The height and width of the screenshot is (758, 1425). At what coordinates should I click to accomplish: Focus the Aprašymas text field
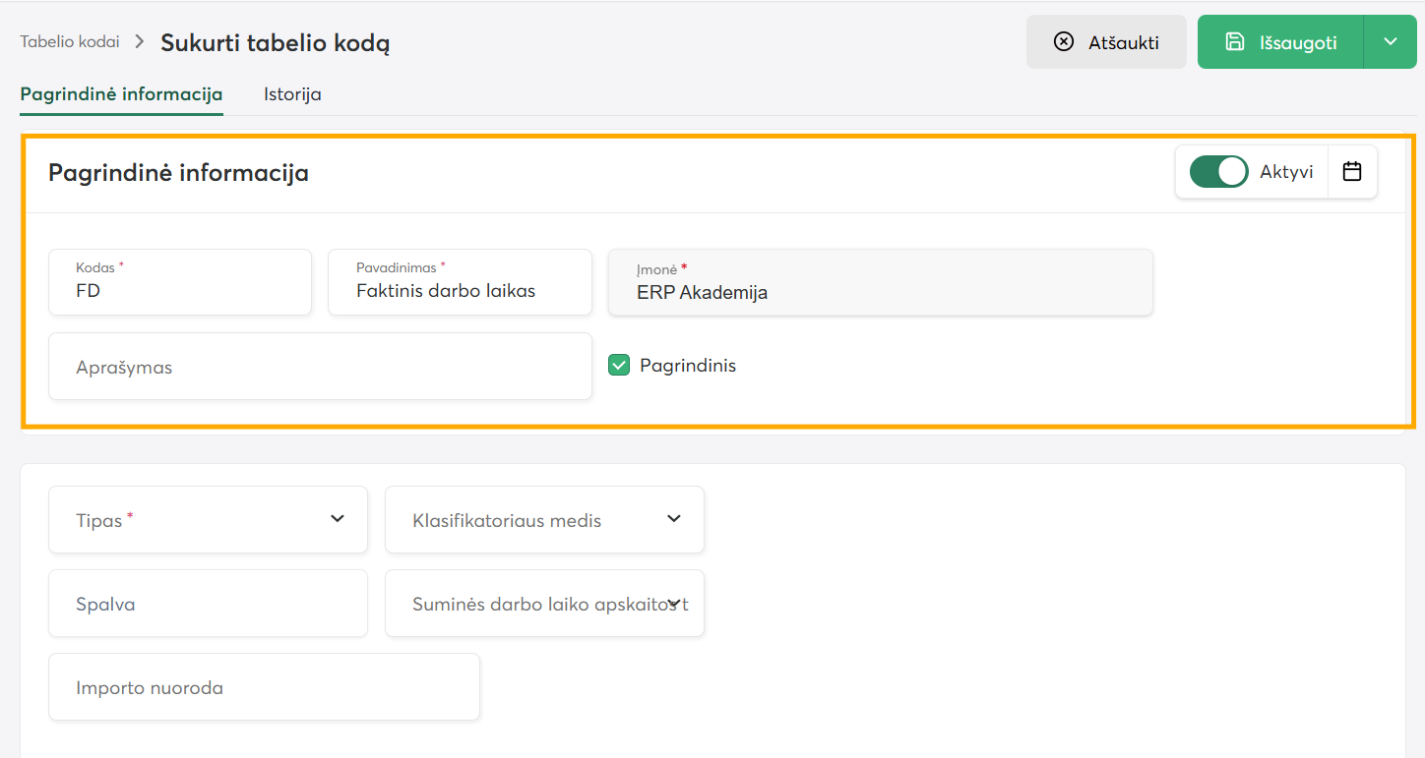[320, 366]
